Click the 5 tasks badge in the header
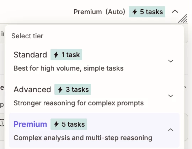192x149 pixels. [147, 12]
